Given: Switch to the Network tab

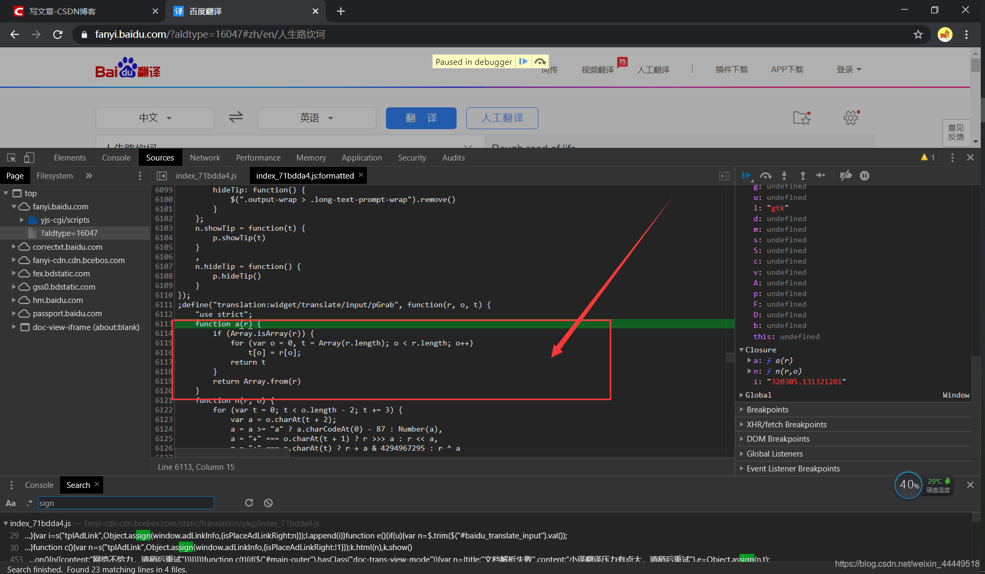Looking at the screenshot, I should tap(205, 158).
